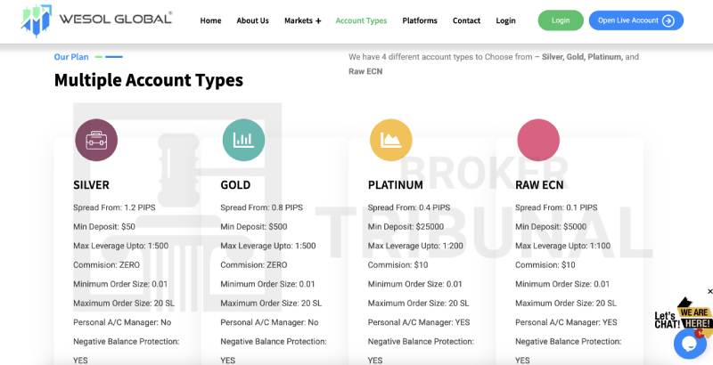Screen dimensions: 713x365
Task: Click the Let's Chat We Are Here banner
Action: [x=683, y=314]
